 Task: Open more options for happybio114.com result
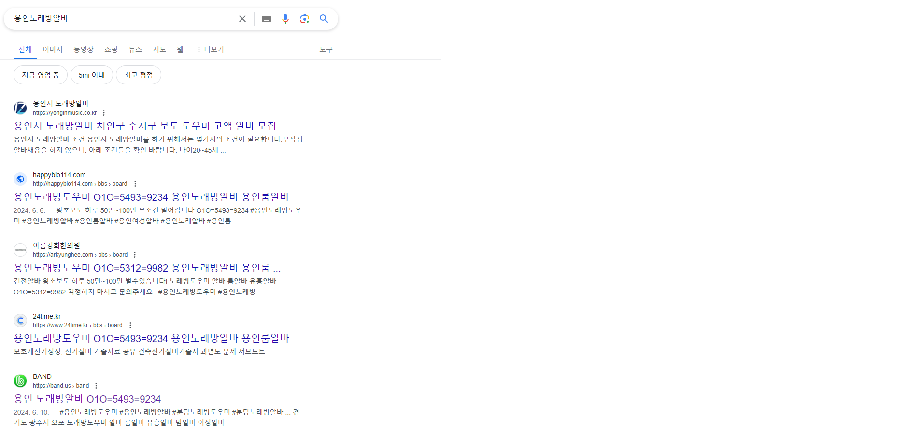tap(135, 184)
